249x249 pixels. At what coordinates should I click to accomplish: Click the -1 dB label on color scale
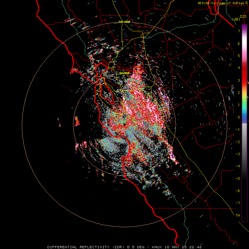tap(238, 129)
